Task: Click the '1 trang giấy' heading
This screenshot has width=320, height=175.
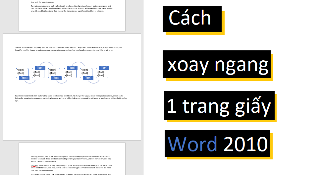Action: pyautogui.click(x=219, y=106)
